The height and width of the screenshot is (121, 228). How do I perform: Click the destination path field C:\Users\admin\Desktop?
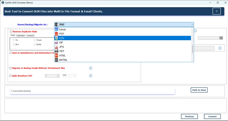click(92, 91)
